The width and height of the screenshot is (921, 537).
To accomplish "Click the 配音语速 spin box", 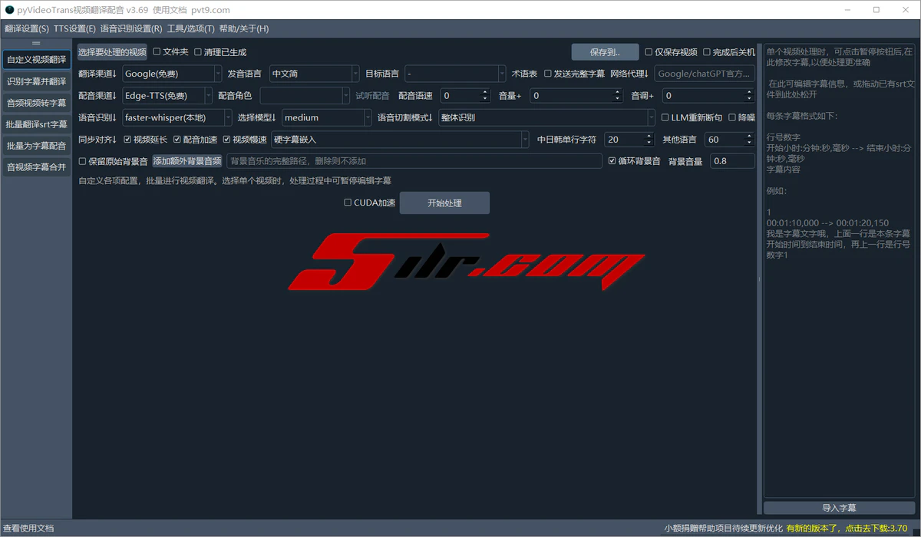I will pyautogui.click(x=465, y=96).
